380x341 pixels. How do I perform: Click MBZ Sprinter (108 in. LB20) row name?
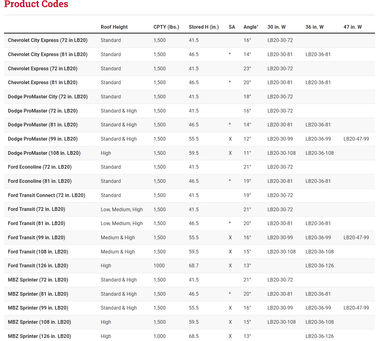tap(40, 322)
